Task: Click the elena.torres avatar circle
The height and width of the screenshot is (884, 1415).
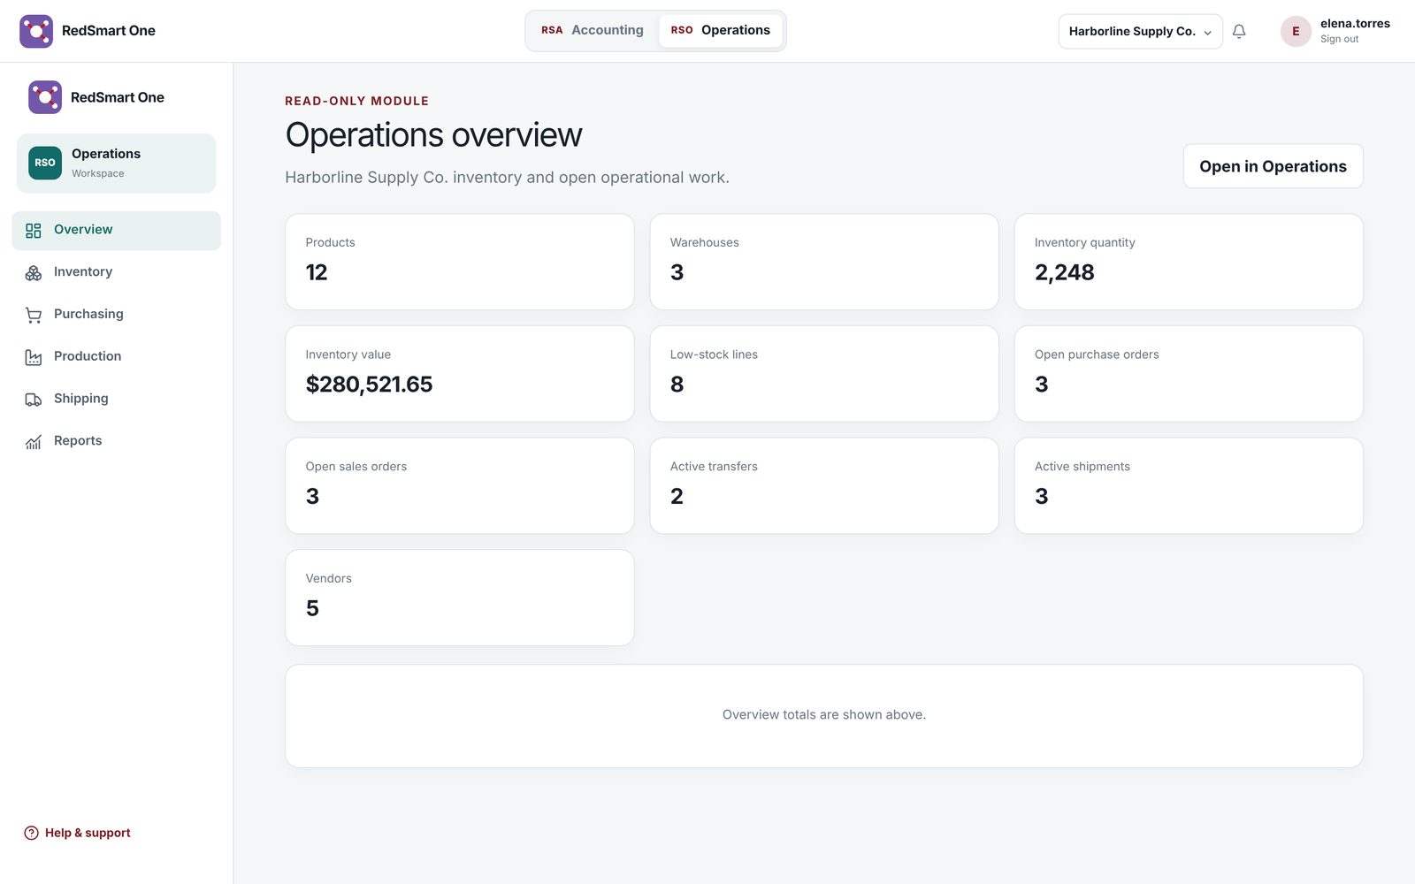Action: pyautogui.click(x=1296, y=31)
